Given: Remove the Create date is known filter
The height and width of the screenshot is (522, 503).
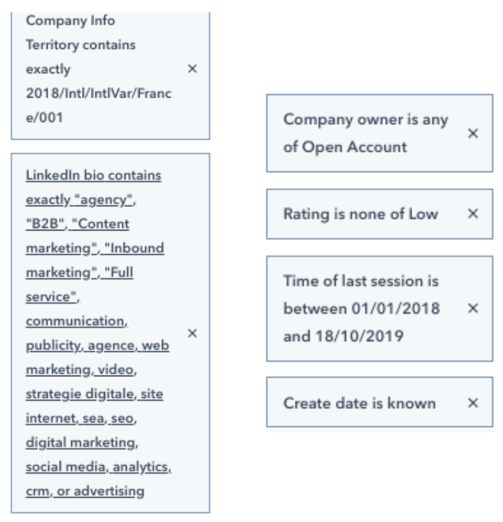Looking at the screenshot, I should (x=472, y=403).
